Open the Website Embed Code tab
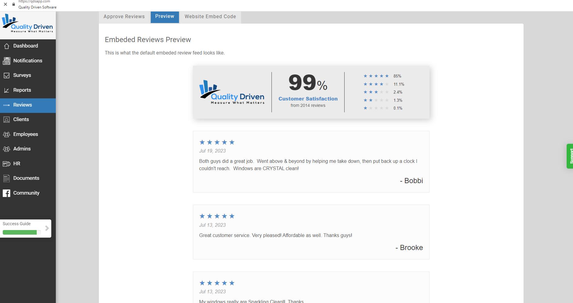Viewport: 573px width, 303px height. (x=210, y=17)
